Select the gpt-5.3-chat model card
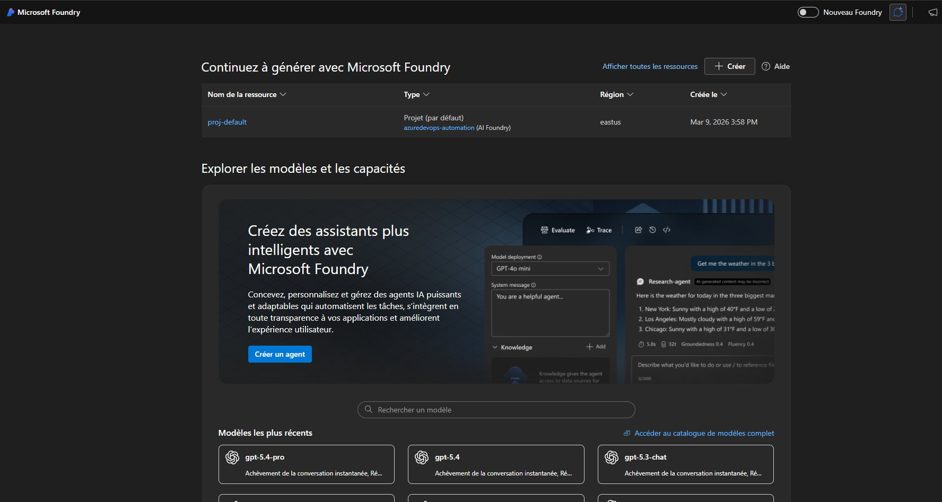This screenshot has height=502, width=942. [685, 464]
